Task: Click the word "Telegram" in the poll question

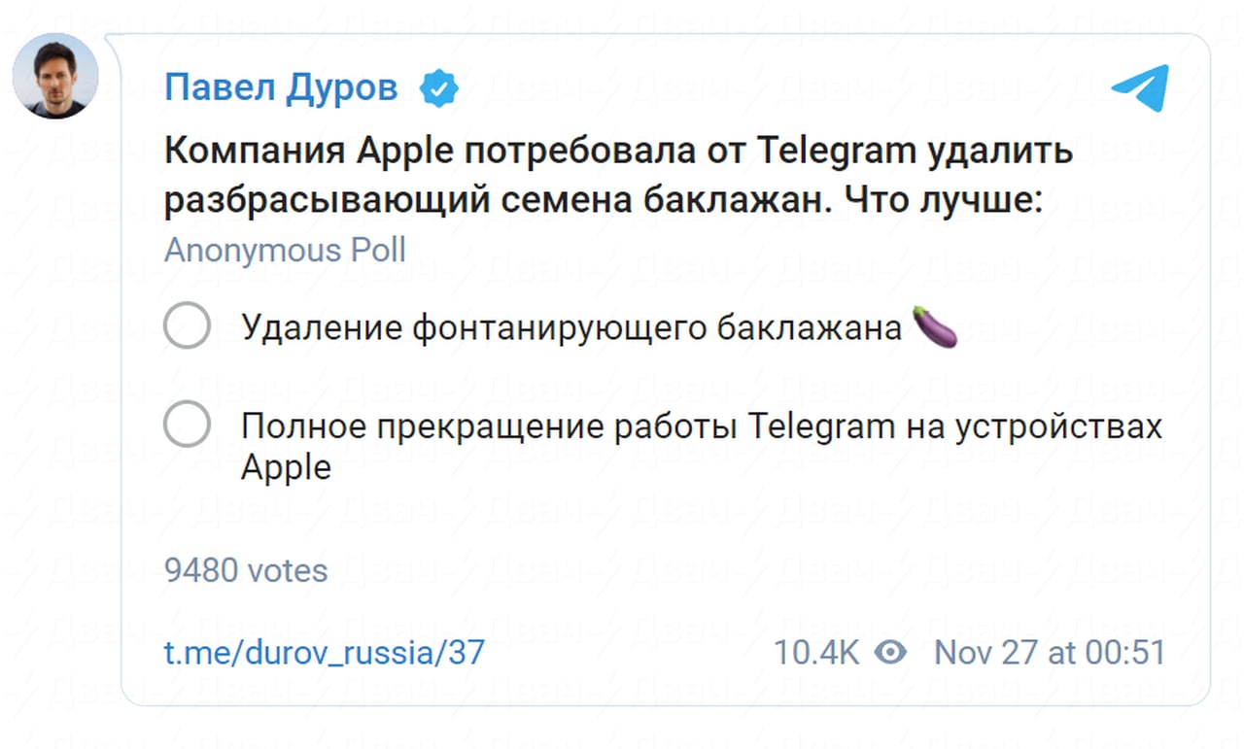Action: (x=837, y=152)
